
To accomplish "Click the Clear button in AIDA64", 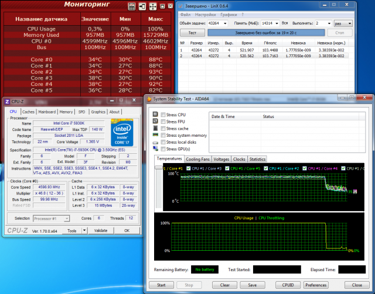I will click(x=224, y=285).
